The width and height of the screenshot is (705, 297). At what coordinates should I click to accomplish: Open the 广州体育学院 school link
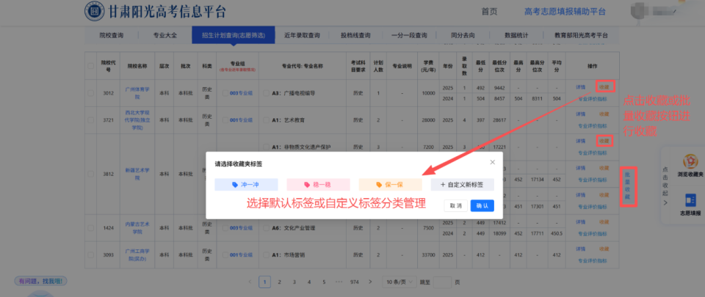[x=137, y=93]
